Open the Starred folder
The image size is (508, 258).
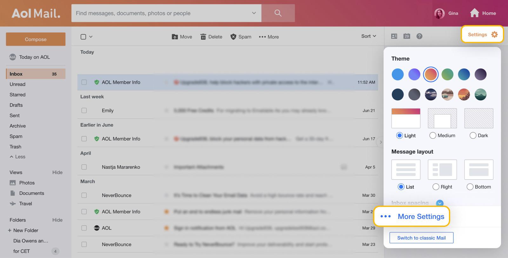click(x=17, y=95)
